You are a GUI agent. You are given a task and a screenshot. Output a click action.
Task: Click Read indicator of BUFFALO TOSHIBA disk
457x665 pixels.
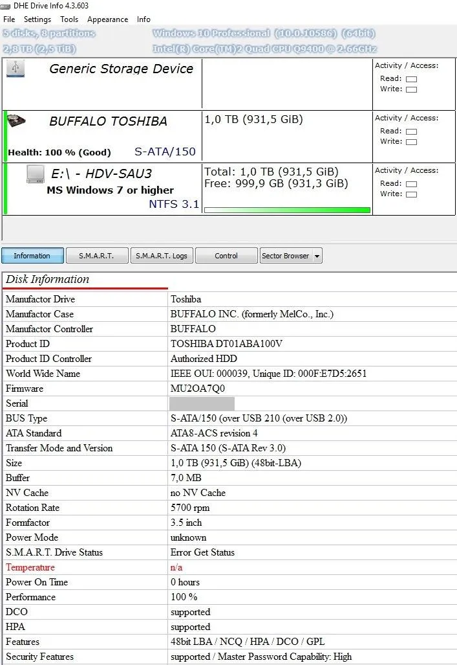click(411, 131)
